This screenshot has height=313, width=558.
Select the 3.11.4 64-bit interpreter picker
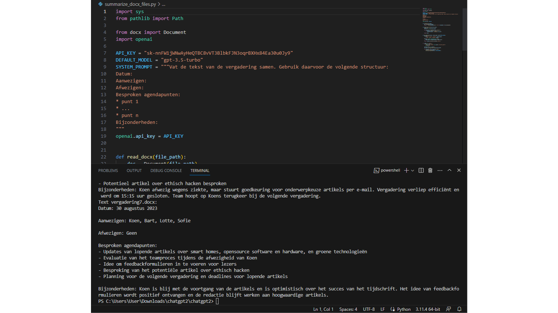(x=428, y=309)
